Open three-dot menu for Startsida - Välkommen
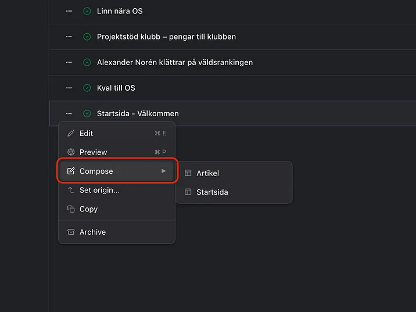Viewport: 416px width, 312px height. [x=69, y=113]
